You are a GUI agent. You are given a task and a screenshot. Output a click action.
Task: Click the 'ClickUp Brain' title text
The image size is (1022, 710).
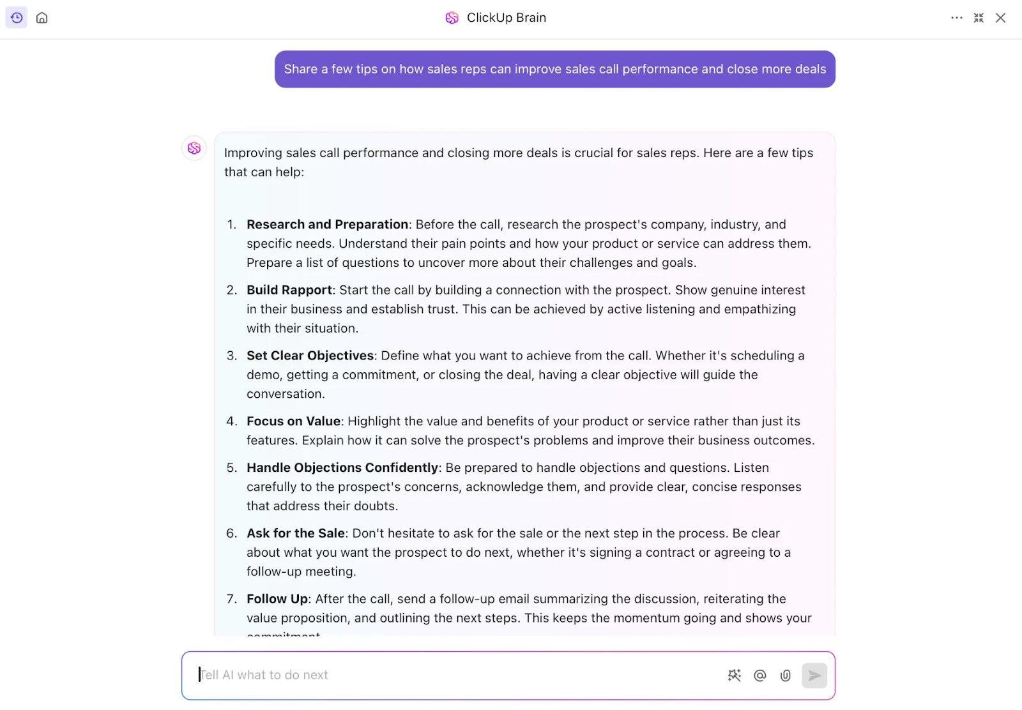pyautogui.click(x=507, y=18)
